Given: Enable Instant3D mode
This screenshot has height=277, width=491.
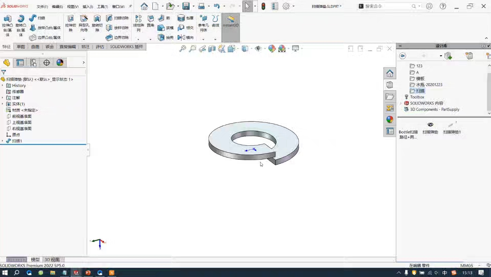Looking at the screenshot, I should pos(230,24).
